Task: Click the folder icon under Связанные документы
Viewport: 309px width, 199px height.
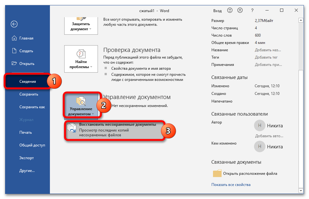Action: [217, 173]
